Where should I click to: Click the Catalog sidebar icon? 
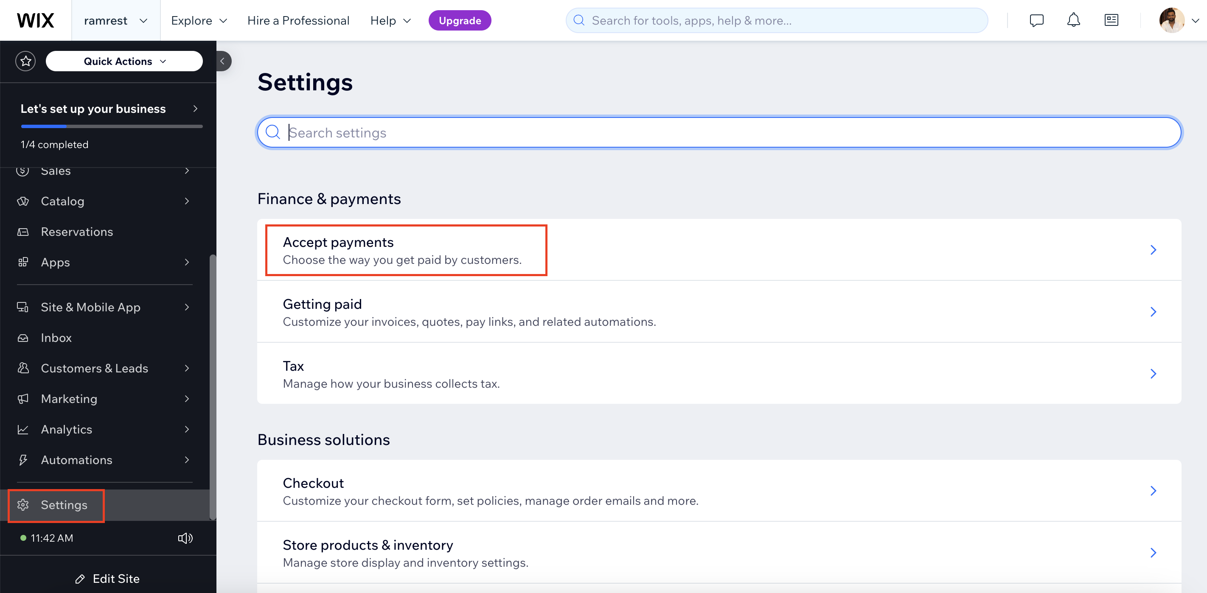tap(22, 201)
